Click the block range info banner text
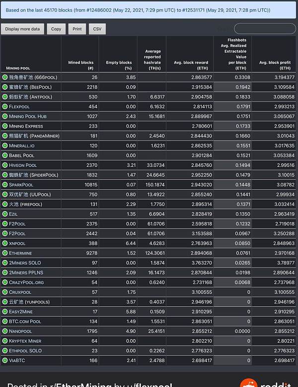The height and width of the screenshot is (387, 298). [138, 10]
